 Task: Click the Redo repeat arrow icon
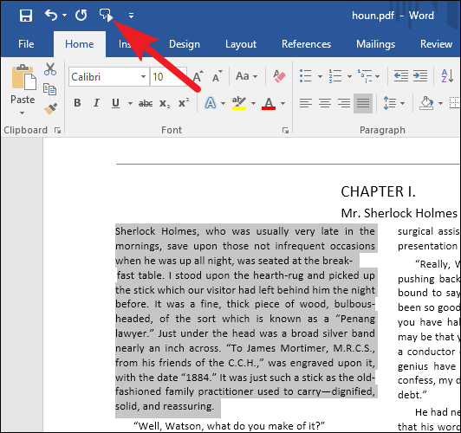(x=81, y=16)
